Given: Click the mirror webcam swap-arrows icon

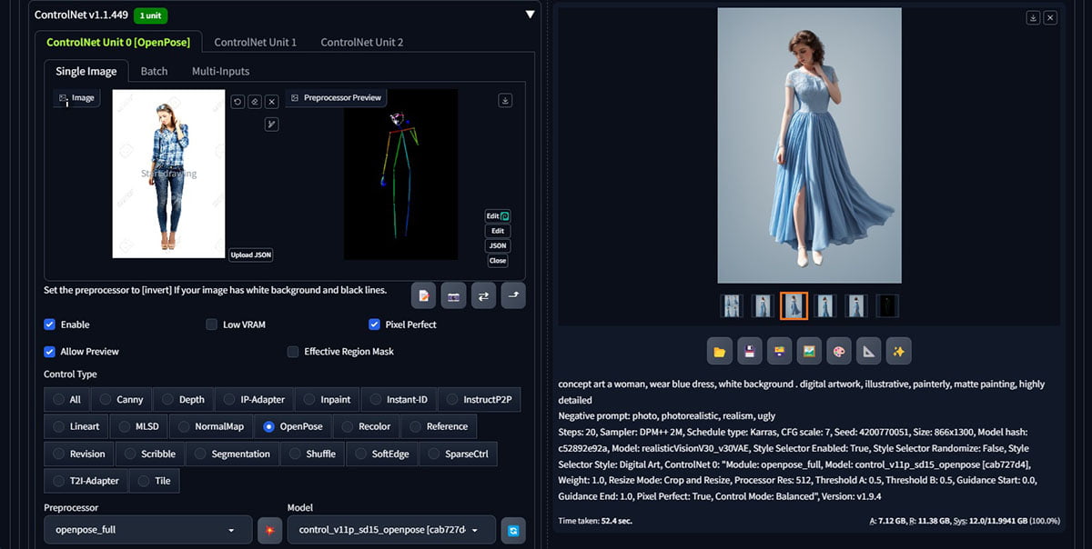Looking at the screenshot, I should coord(483,295).
